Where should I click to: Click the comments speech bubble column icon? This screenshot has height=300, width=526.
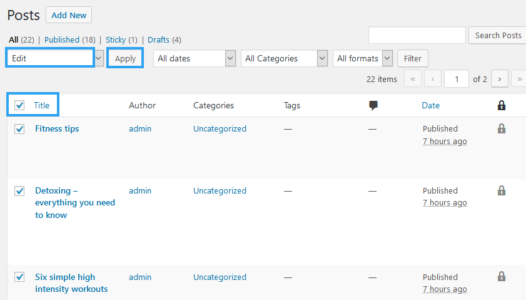(x=373, y=105)
